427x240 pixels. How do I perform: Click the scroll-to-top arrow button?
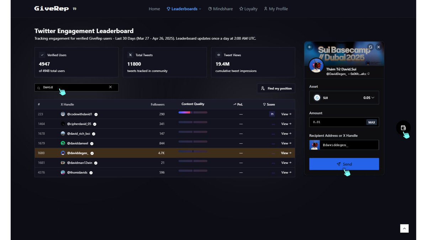click(x=404, y=228)
